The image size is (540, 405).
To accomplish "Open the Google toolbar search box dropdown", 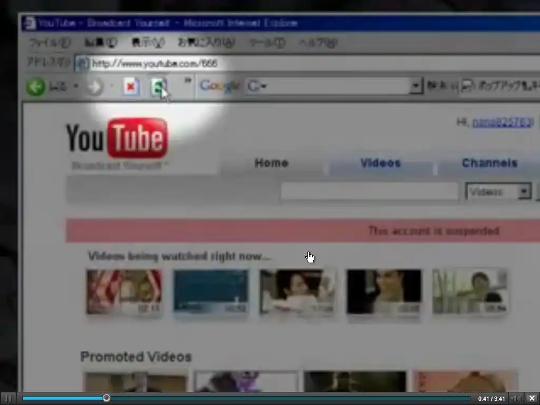I will coord(416,86).
